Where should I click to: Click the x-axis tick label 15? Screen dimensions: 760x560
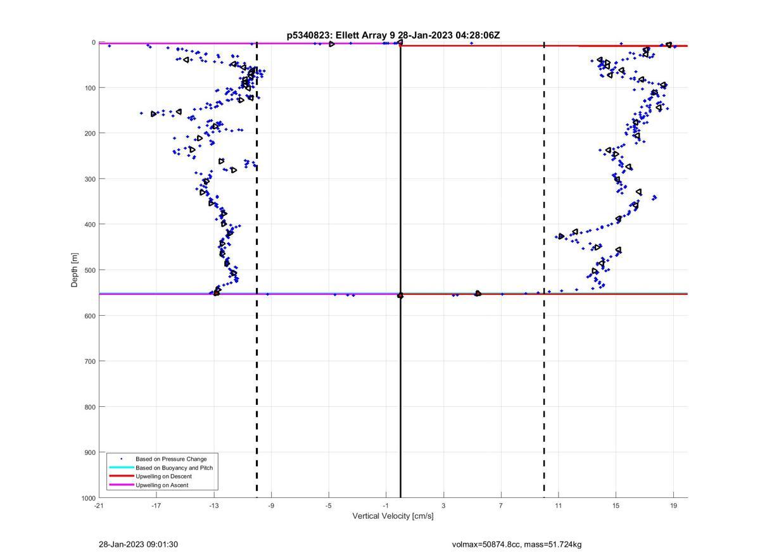click(x=616, y=506)
